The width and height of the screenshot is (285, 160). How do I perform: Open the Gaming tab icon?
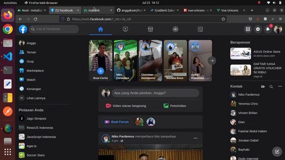pyautogui.click(x=200, y=29)
